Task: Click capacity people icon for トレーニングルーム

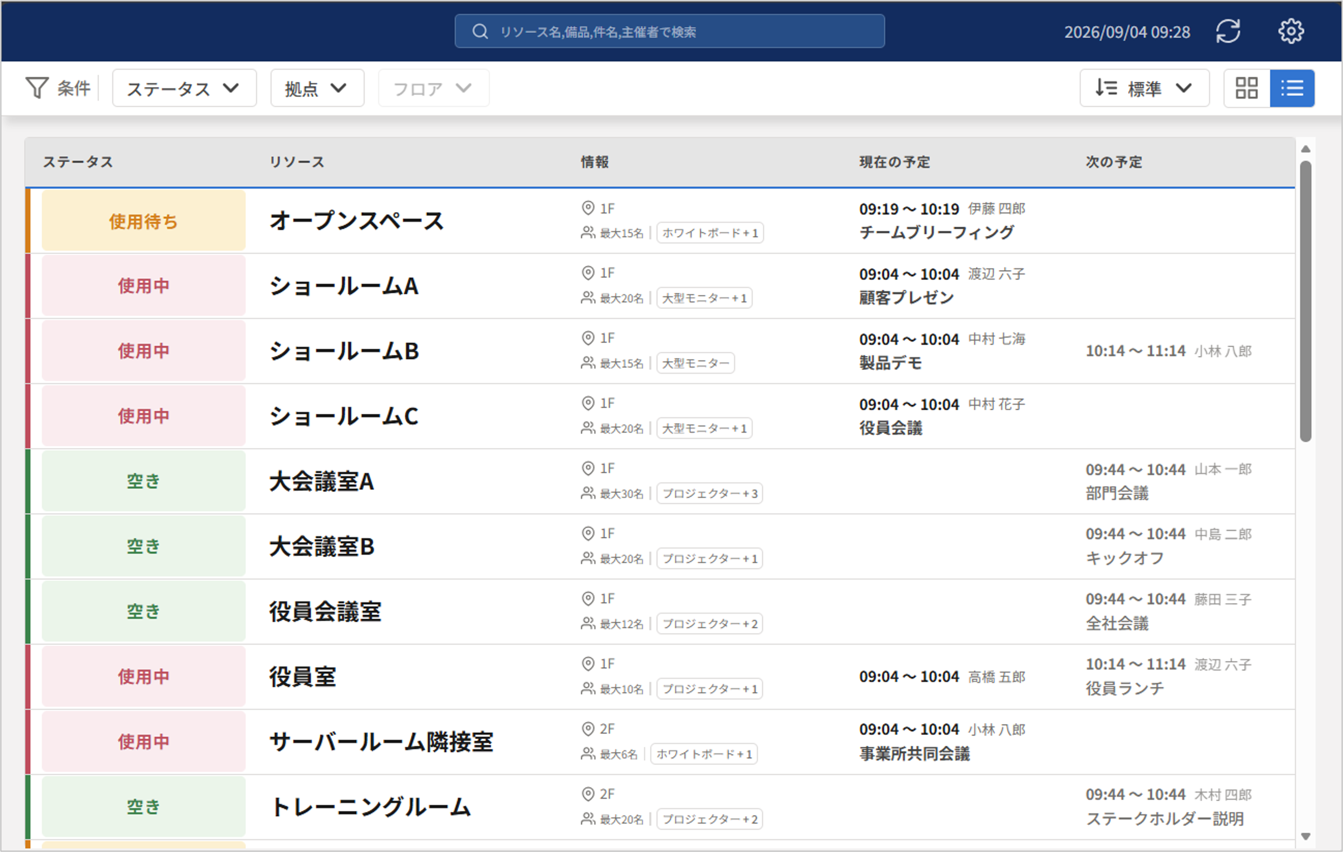Action: [588, 819]
